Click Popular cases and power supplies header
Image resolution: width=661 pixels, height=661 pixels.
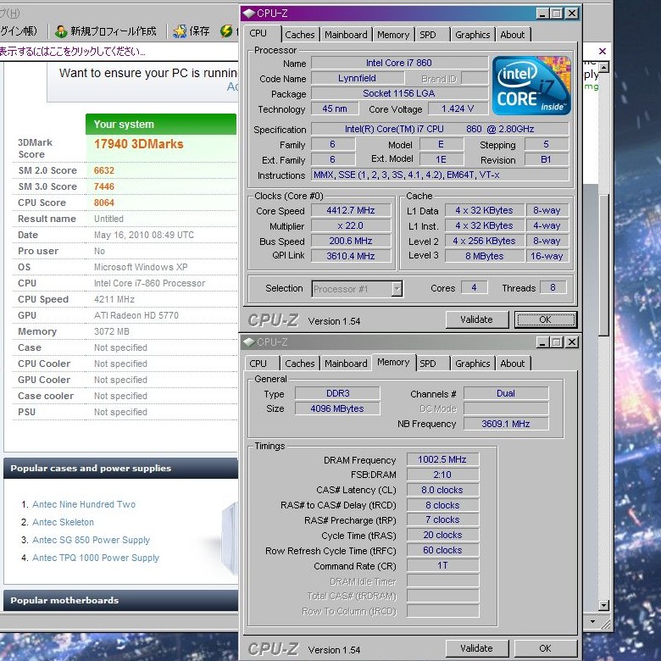point(120,469)
